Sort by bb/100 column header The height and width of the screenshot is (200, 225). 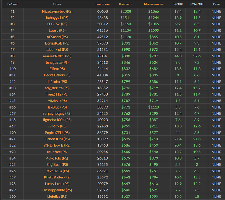pos(178,4)
